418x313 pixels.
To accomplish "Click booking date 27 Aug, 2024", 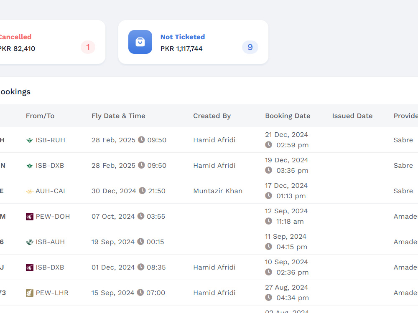I will [x=286, y=288].
